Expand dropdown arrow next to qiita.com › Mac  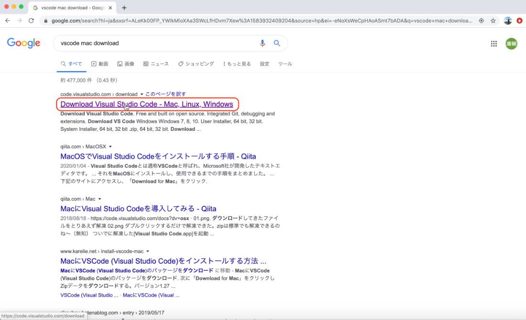99,199
